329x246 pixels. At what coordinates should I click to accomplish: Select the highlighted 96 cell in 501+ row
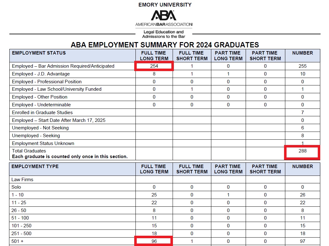[x=154, y=241]
